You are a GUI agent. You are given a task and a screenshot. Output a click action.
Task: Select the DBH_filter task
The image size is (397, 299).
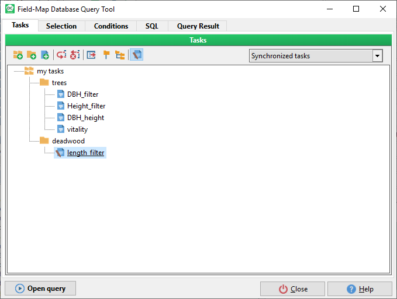click(82, 94)
